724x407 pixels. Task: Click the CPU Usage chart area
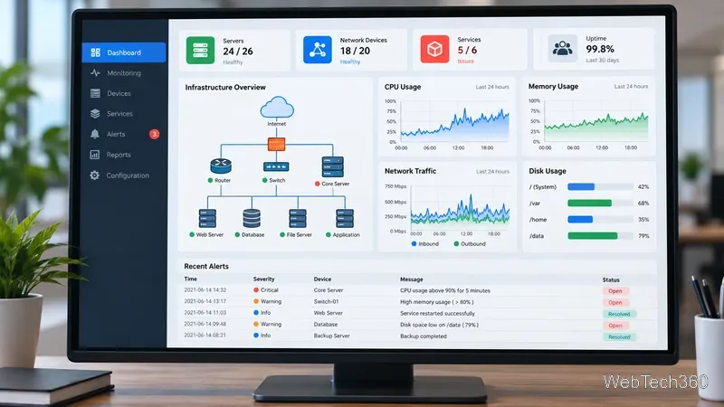[455, 121]
